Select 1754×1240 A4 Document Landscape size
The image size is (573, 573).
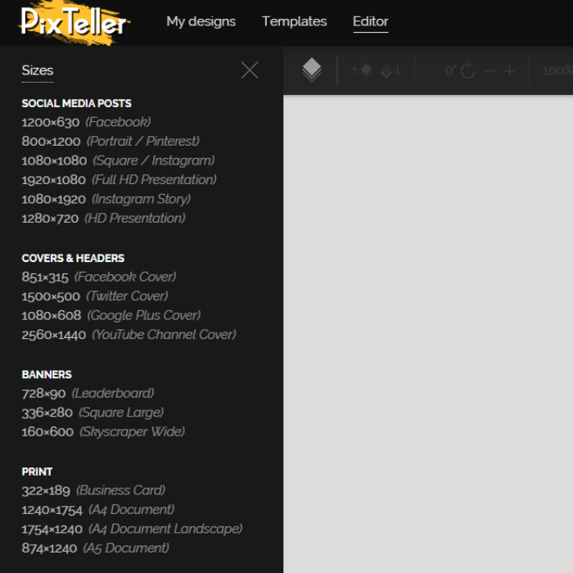click(132, 529)
